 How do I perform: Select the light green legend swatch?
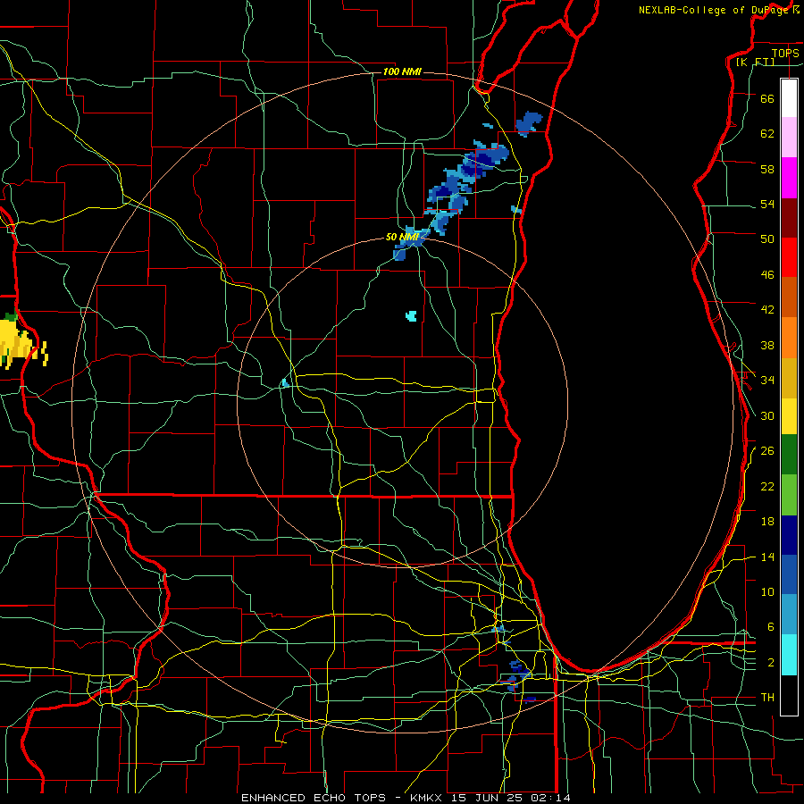789,495
